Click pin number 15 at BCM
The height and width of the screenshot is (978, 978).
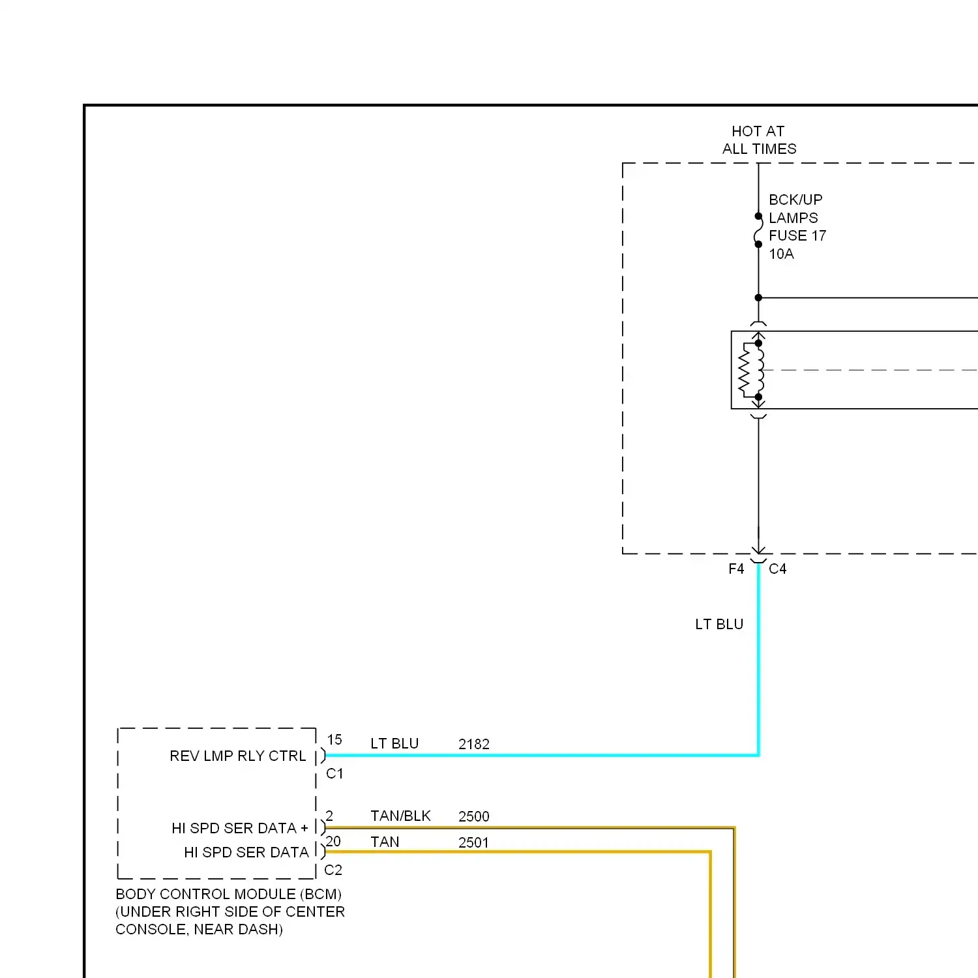334,740
